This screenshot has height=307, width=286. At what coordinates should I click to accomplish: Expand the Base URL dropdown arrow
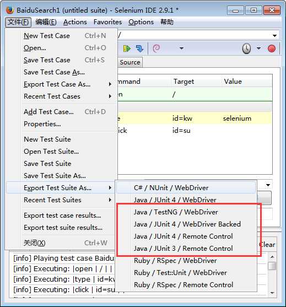click(274, 36)
